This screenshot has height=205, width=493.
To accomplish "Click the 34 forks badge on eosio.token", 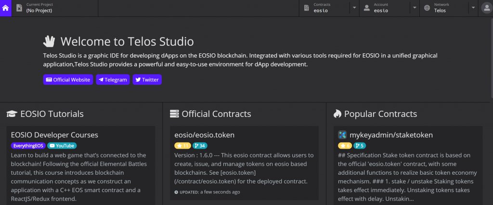I will click(200, 146).
